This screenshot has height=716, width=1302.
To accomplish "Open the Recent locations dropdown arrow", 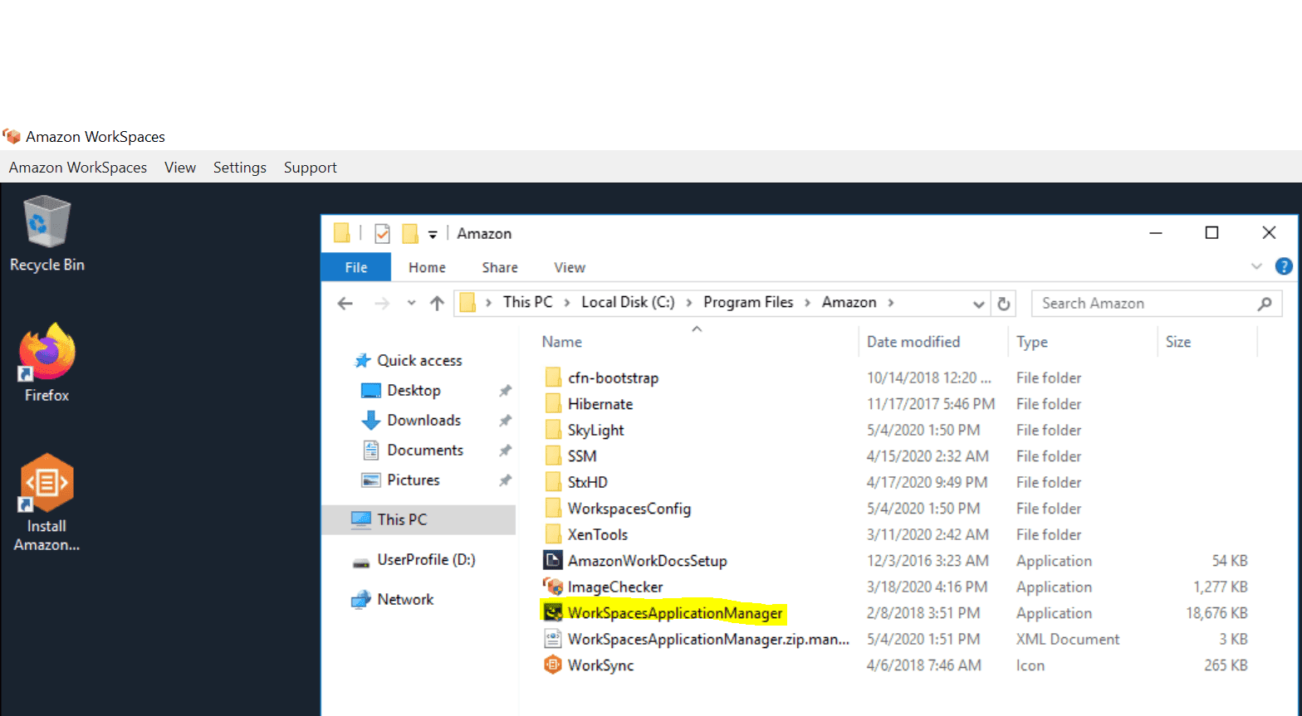I will [411, 304].
